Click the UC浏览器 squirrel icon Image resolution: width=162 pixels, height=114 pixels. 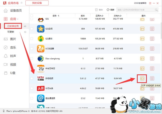[41, 49]
